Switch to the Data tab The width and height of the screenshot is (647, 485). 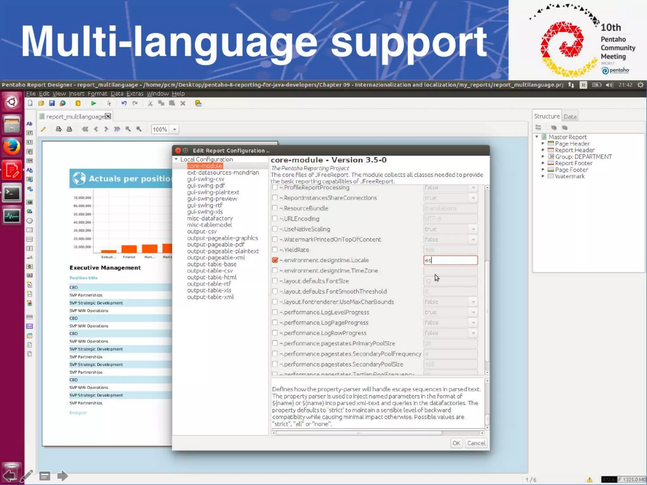coord(570,117)
